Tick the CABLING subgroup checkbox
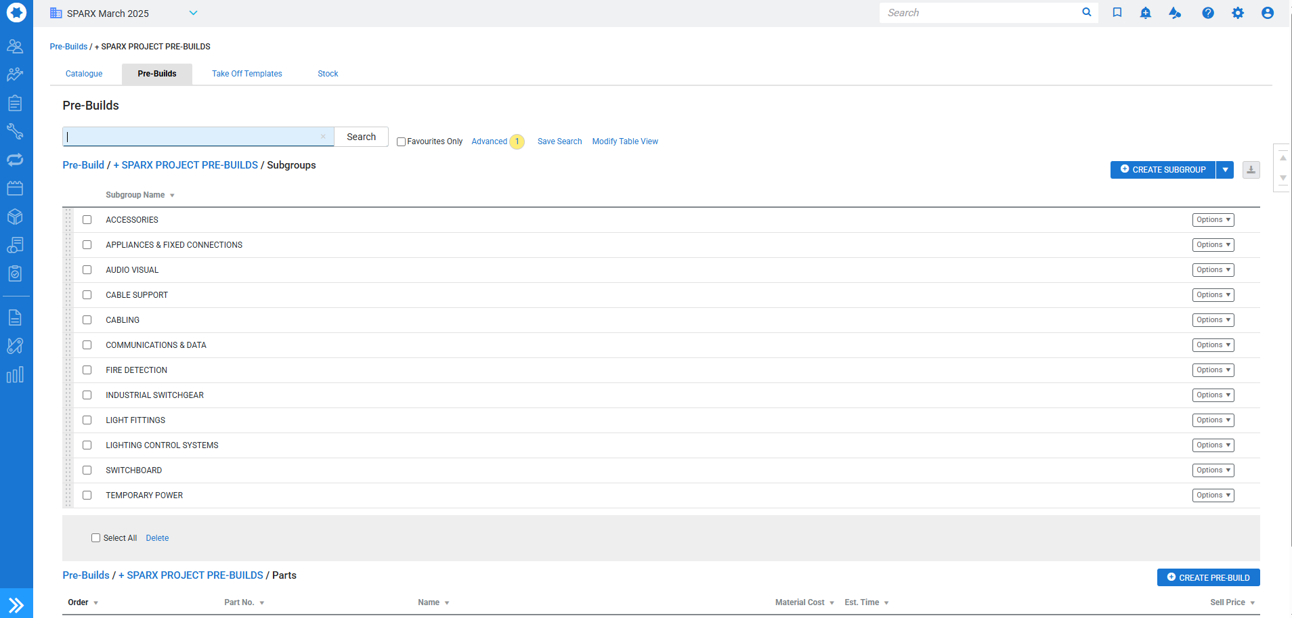 click(x=87, y=320)
